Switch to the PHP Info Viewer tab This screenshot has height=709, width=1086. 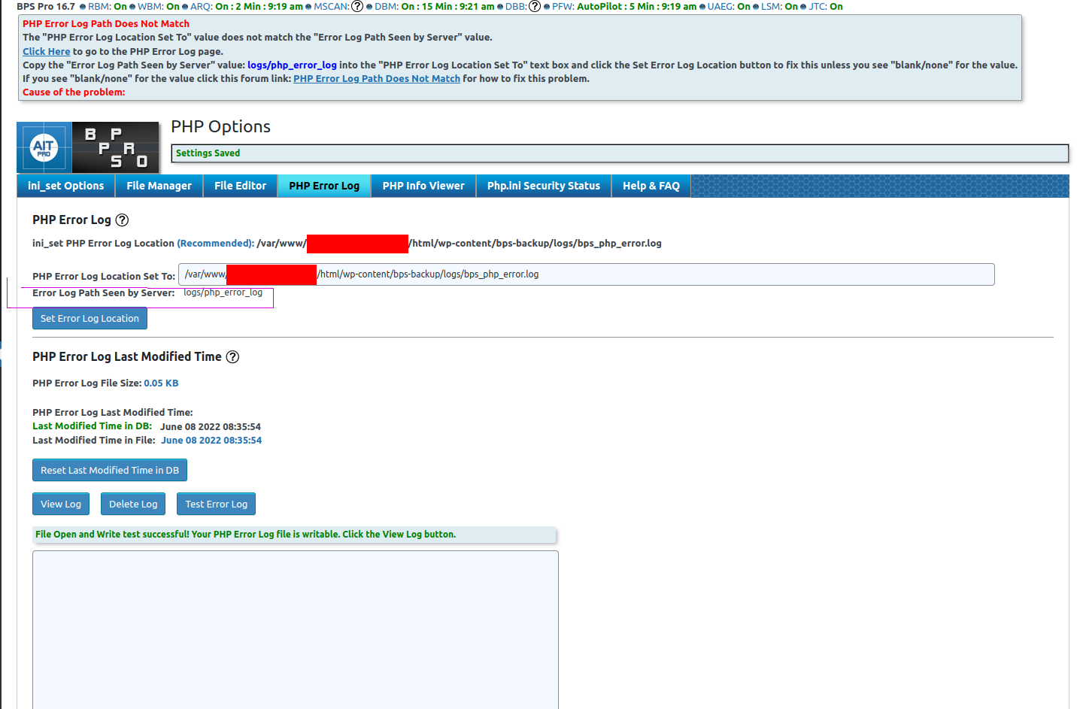pos(423,186)
